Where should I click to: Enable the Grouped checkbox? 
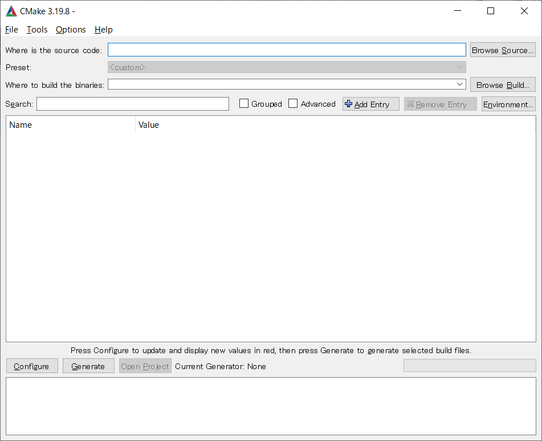(244, 103)
